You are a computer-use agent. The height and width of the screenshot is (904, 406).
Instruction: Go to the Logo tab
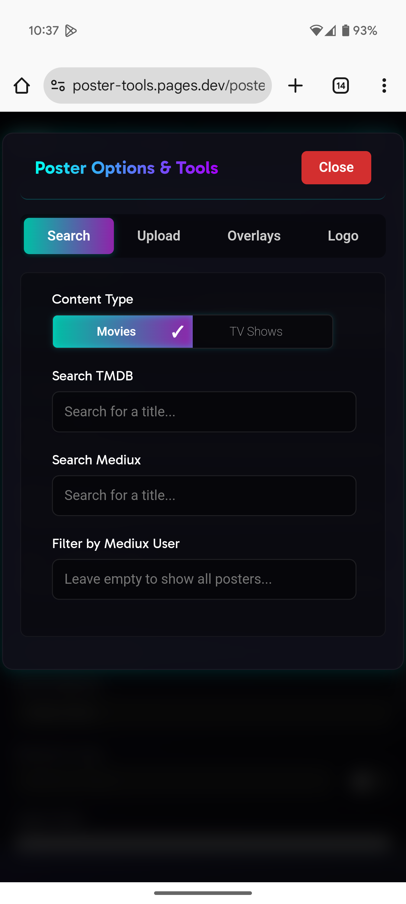343,236
